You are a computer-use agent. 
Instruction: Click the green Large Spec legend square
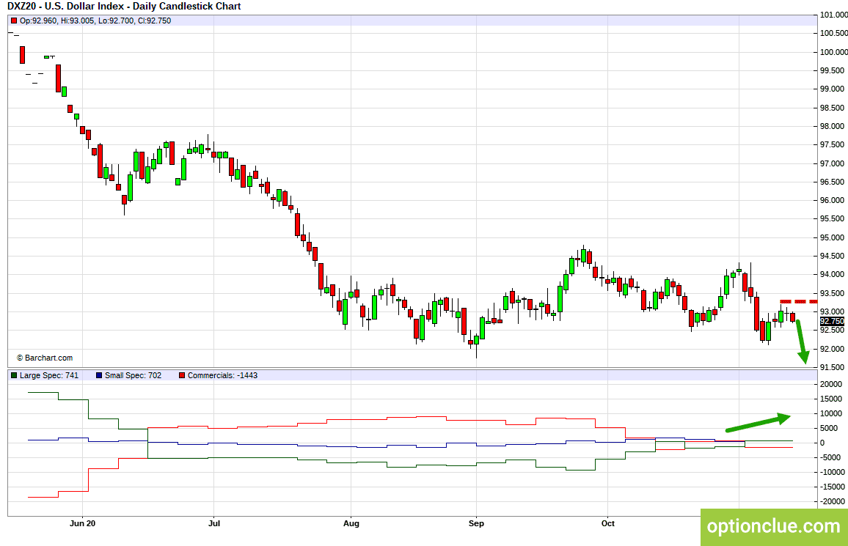click(x=14, y=375)
